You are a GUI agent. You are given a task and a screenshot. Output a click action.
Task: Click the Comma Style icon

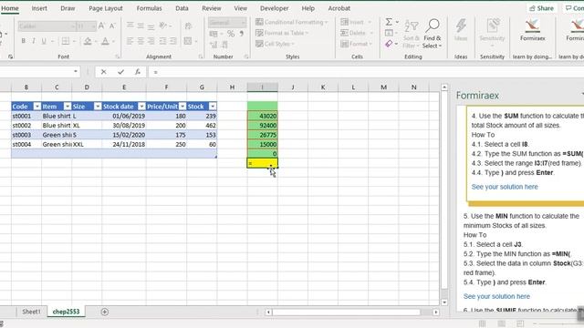(241, 34)
